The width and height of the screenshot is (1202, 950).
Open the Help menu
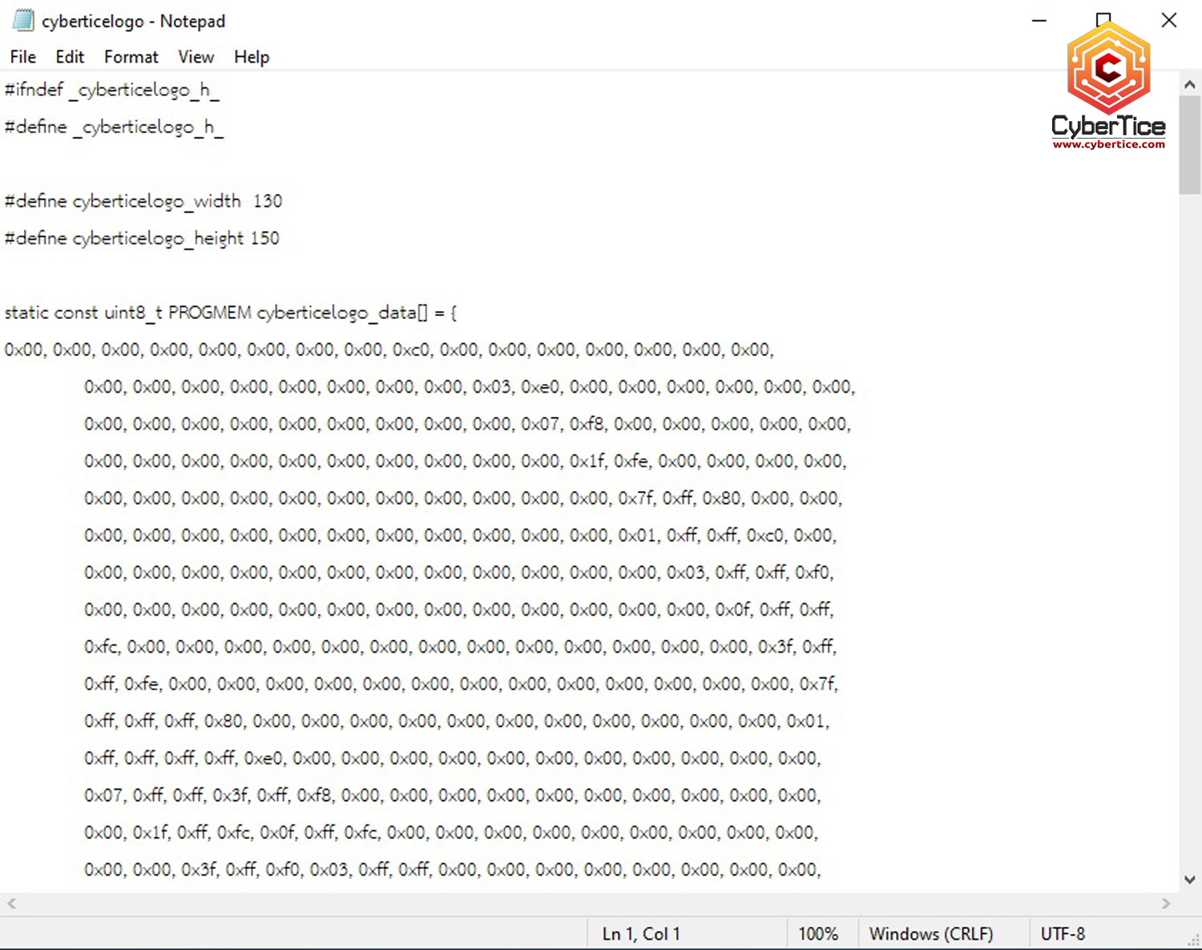click(x=252, y=57)
